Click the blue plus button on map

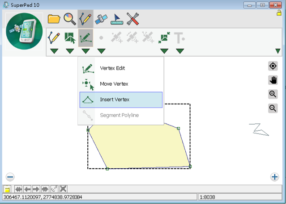(x=275, y=177)
